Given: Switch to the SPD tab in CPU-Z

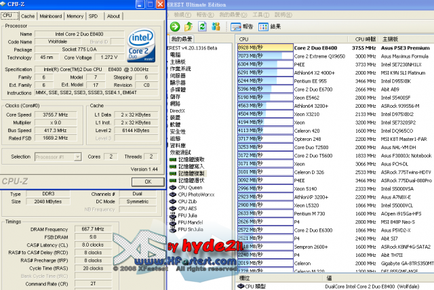Looking at the screenshot, I should pos(93,16).
